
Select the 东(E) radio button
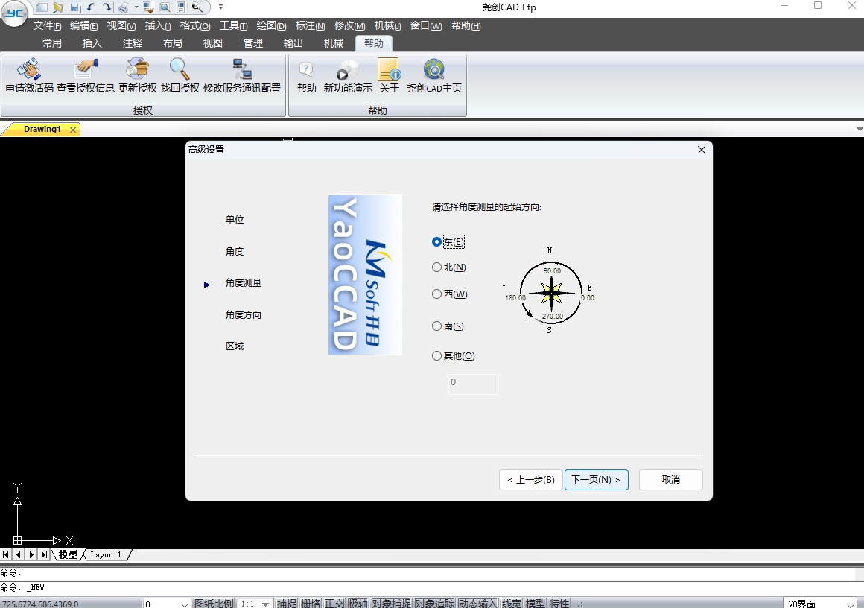coord(448,242)
